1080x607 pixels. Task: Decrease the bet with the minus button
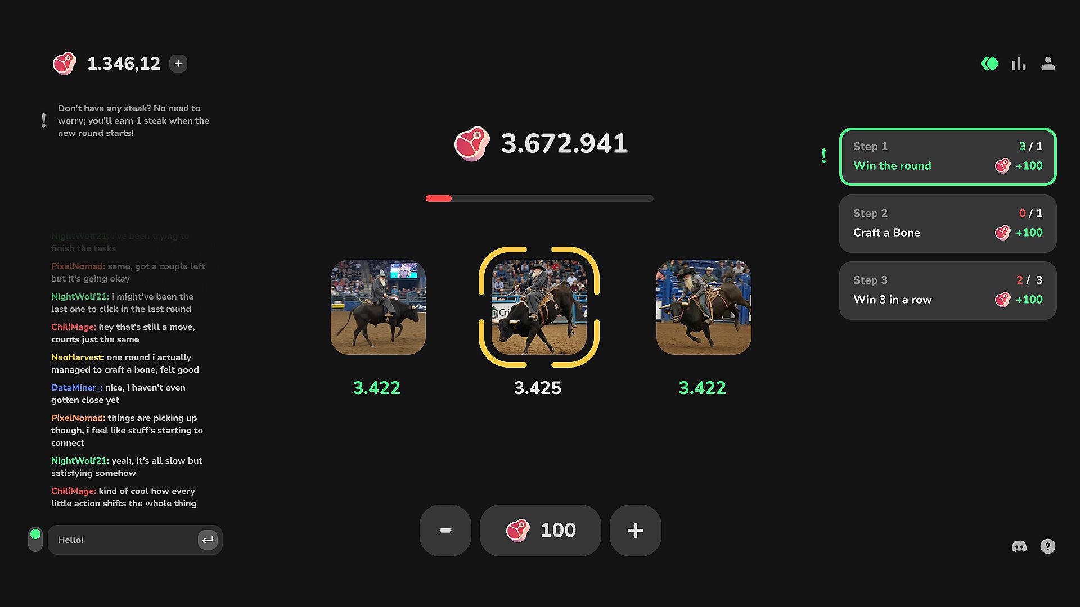point(445,531)
